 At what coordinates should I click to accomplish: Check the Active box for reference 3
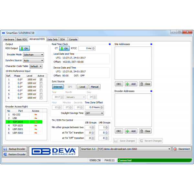[41, 87]
